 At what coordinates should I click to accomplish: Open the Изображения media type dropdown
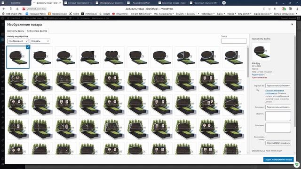coord(18,41)
